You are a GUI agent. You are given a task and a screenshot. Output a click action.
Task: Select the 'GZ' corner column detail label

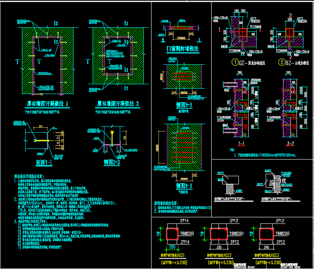click(252, 63)
